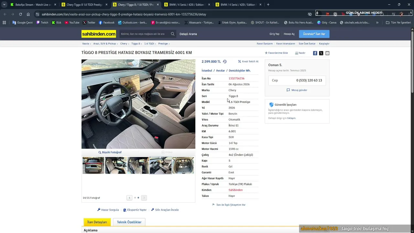This screenshot has height=233, width=414.
Task: Click Arazi, SUV & Pickup breadcrumb
Action: tap(104, 44)
